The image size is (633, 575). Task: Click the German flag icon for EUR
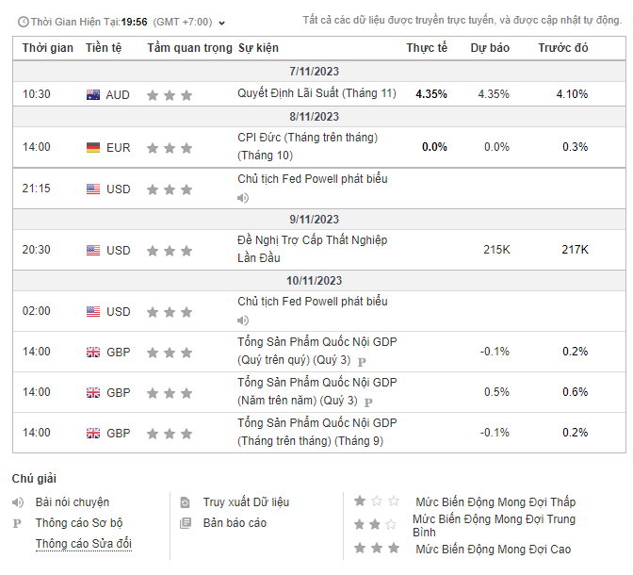pyautogui.click(x=93, y=147)
